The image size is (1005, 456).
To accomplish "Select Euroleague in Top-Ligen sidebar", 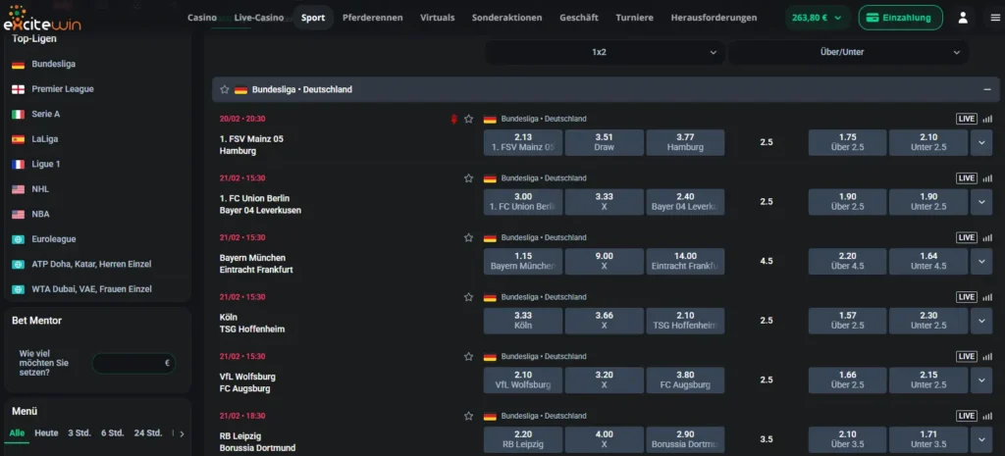I will coord(54,239).
